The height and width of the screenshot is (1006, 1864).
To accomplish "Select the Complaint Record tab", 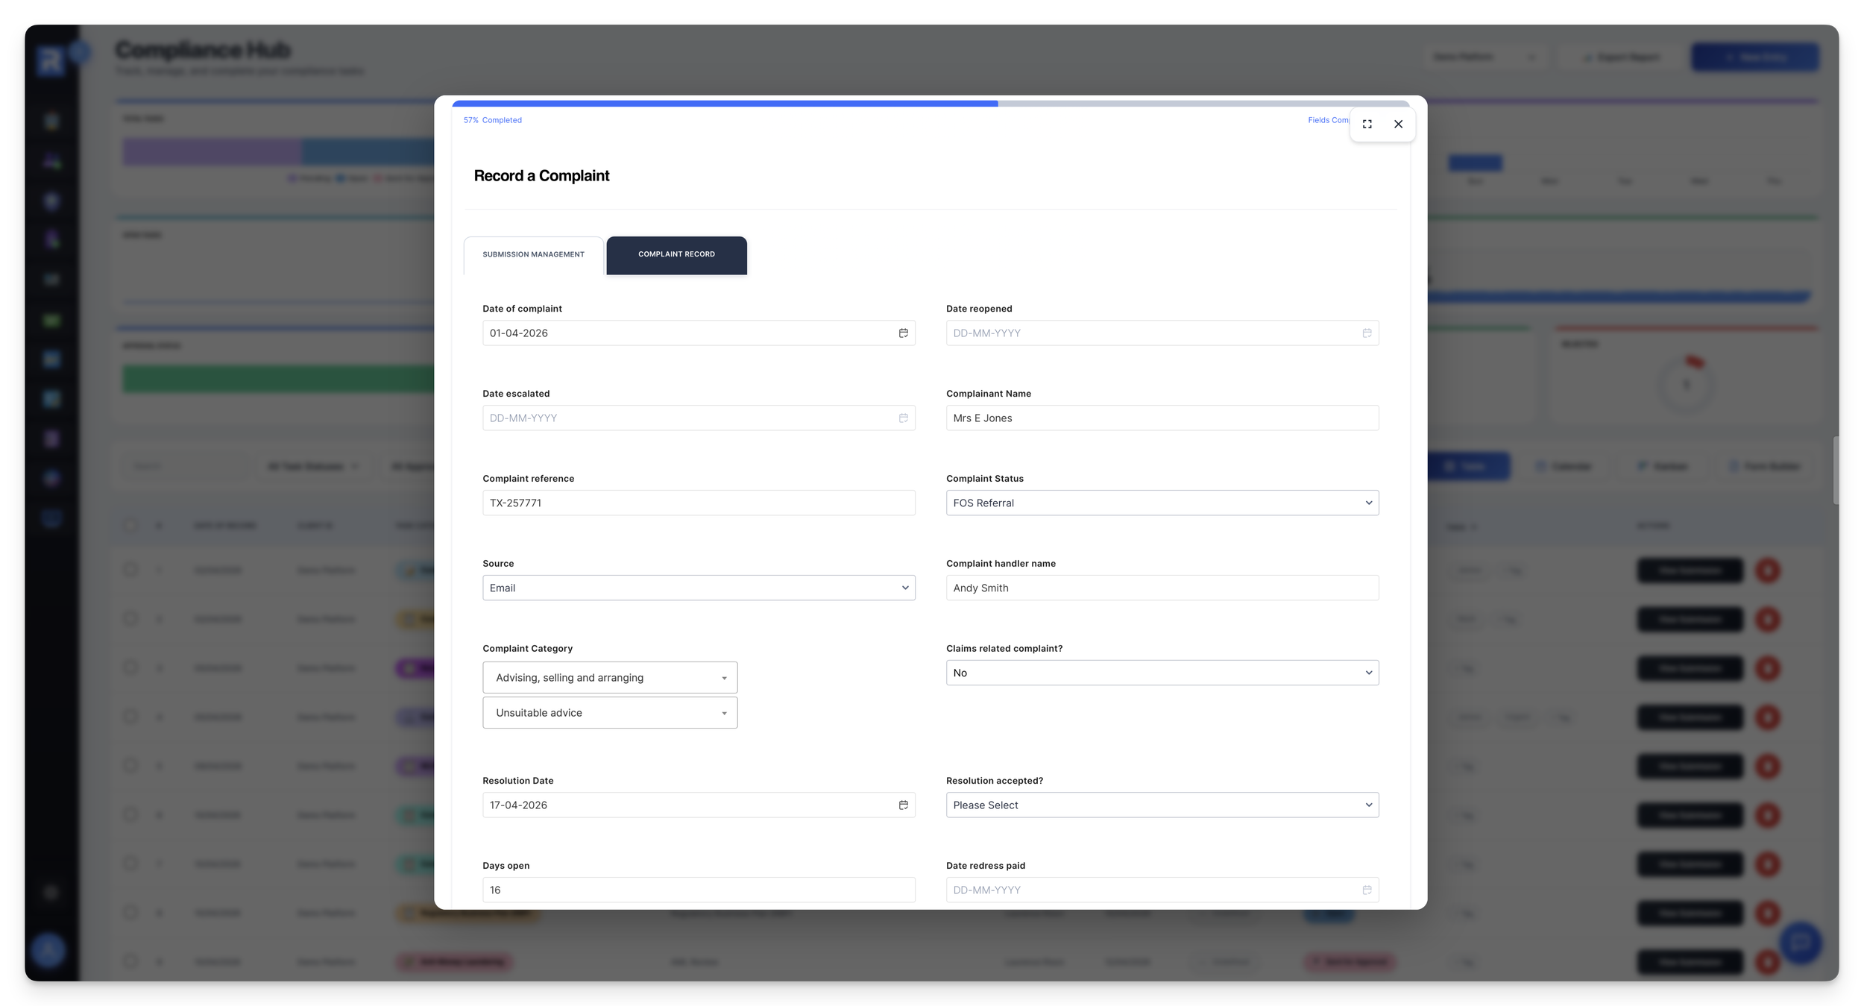I will pos(676,255).
